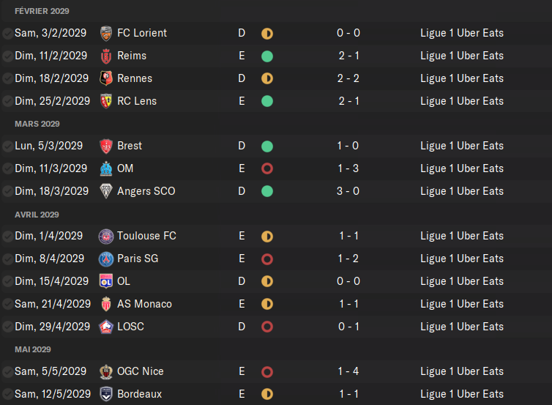Toggle the checkmark beside the 12/5/2029 fixture

click(x=7, y=394)
